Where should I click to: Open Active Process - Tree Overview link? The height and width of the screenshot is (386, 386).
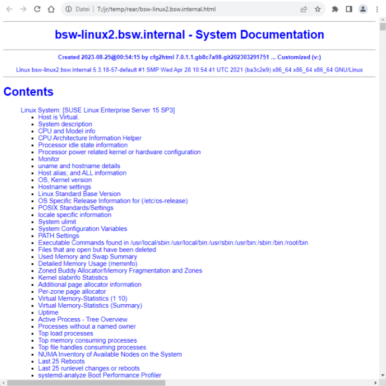83,319
